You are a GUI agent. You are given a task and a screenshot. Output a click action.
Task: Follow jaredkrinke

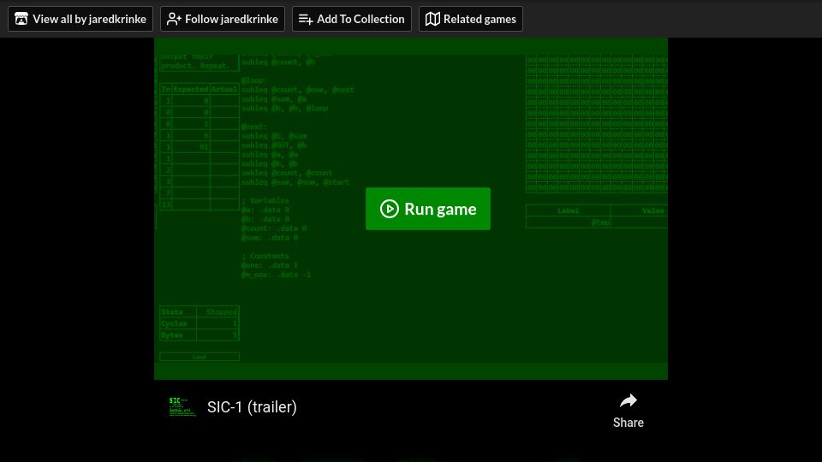click(223, 19)
